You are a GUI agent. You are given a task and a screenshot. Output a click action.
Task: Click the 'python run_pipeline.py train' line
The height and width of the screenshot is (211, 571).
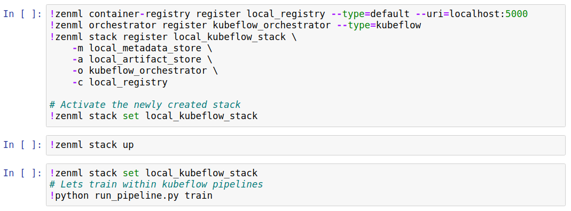(131, 196)
